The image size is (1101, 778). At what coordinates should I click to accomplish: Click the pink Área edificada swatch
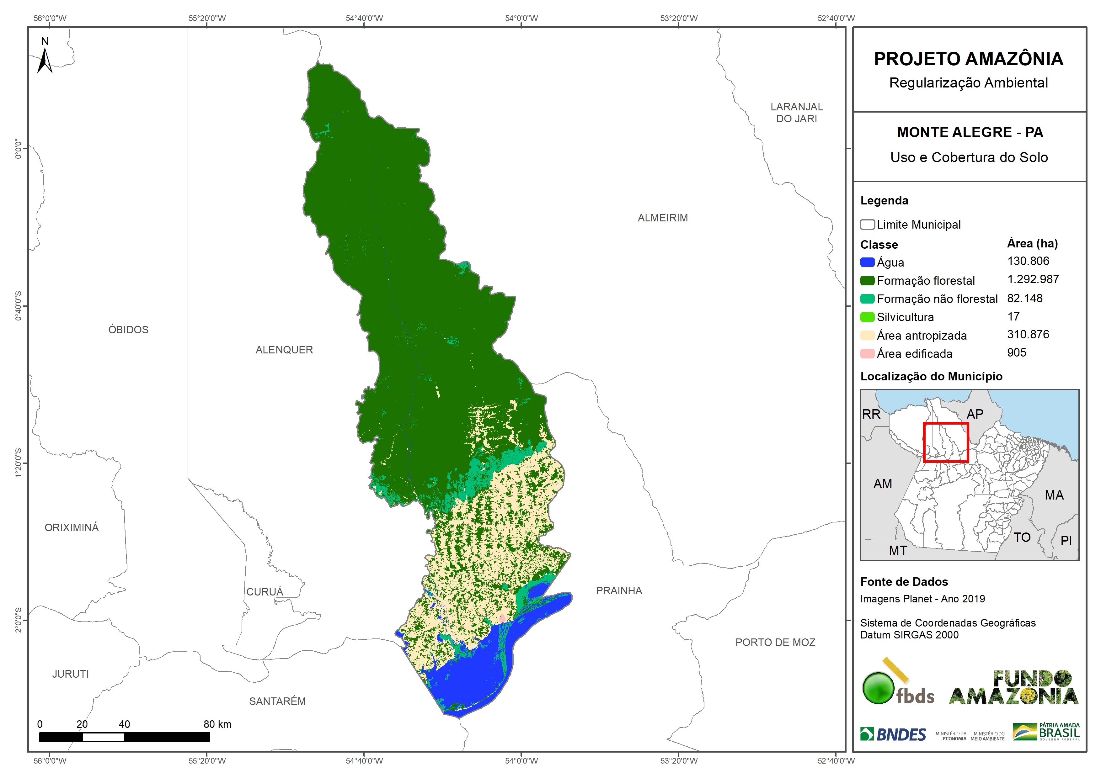(867, 354)
